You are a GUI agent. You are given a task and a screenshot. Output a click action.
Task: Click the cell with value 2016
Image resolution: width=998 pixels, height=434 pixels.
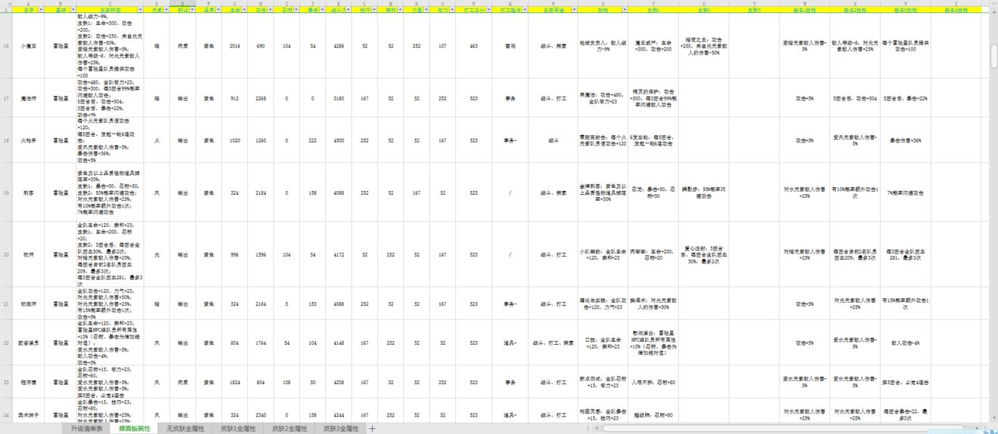pos(235,46)
